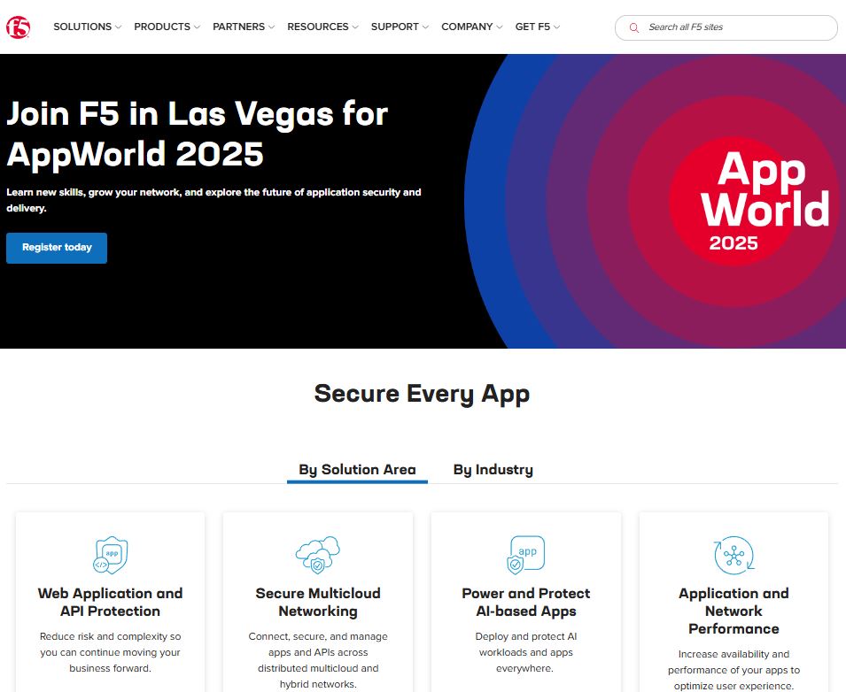
Task: Open Application and Network Performance heading
Action: 733,611
